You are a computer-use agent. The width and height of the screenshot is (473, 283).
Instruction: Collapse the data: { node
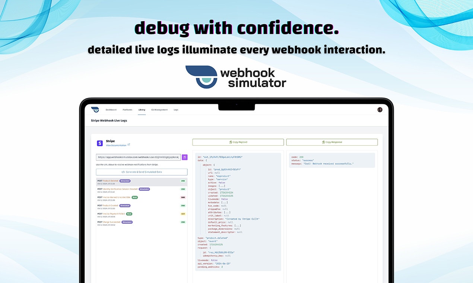click(201, 160)
